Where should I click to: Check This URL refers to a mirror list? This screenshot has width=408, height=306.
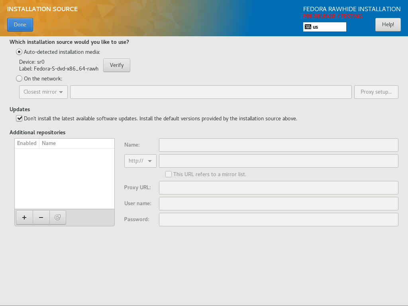click(x=169, y=174)
